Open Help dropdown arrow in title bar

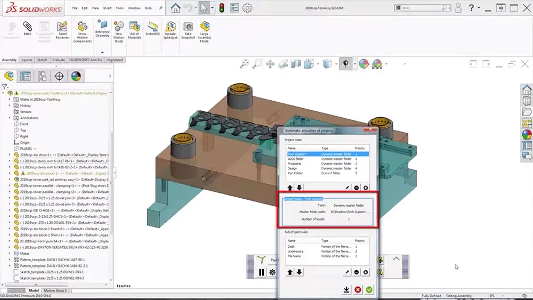pos(479,7)
